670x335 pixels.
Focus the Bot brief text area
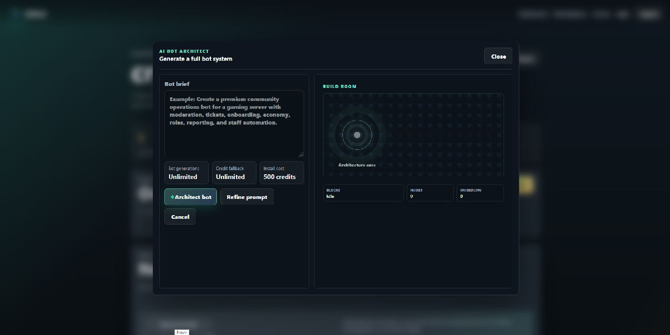[x=234, y=124]
